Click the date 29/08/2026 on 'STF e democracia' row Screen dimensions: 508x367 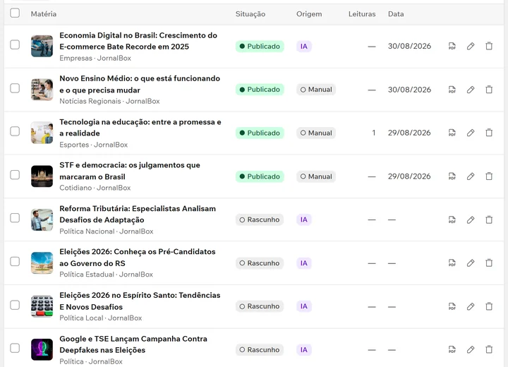(409, 176)
